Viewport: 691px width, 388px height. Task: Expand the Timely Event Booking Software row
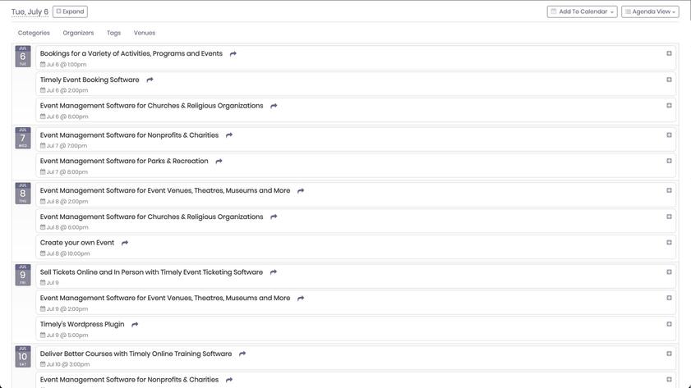click(669, 80)
